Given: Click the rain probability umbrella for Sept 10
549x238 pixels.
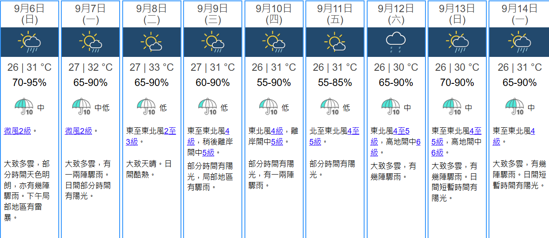Looking at the screenshot, I should [x=268, y=106].
